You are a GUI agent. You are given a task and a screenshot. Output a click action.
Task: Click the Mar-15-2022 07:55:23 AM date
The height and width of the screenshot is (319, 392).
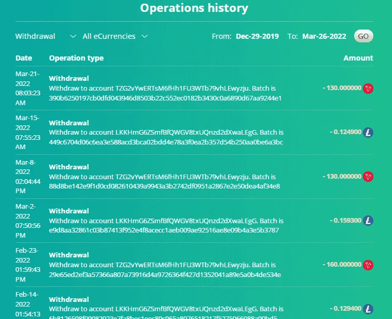pyautogui.click(x=28, y=132)
